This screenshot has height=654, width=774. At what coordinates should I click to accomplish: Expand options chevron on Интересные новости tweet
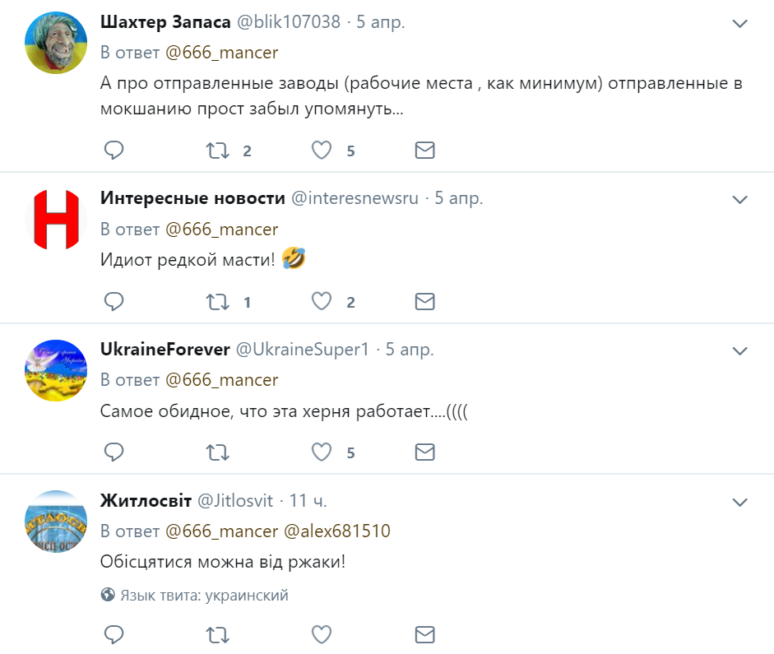[x=739, y=199]
